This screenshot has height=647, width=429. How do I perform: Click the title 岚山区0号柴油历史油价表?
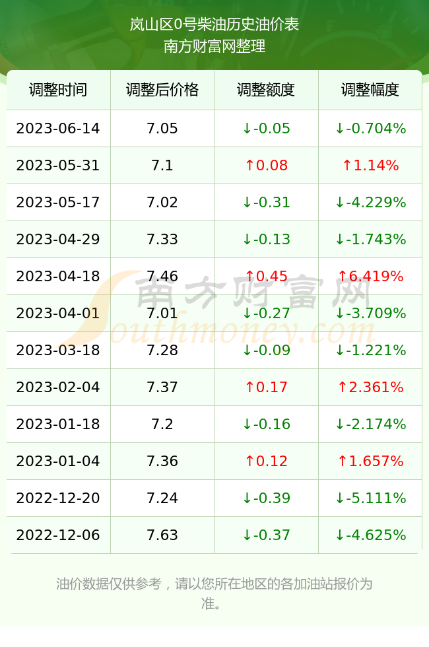click(214, 24)
